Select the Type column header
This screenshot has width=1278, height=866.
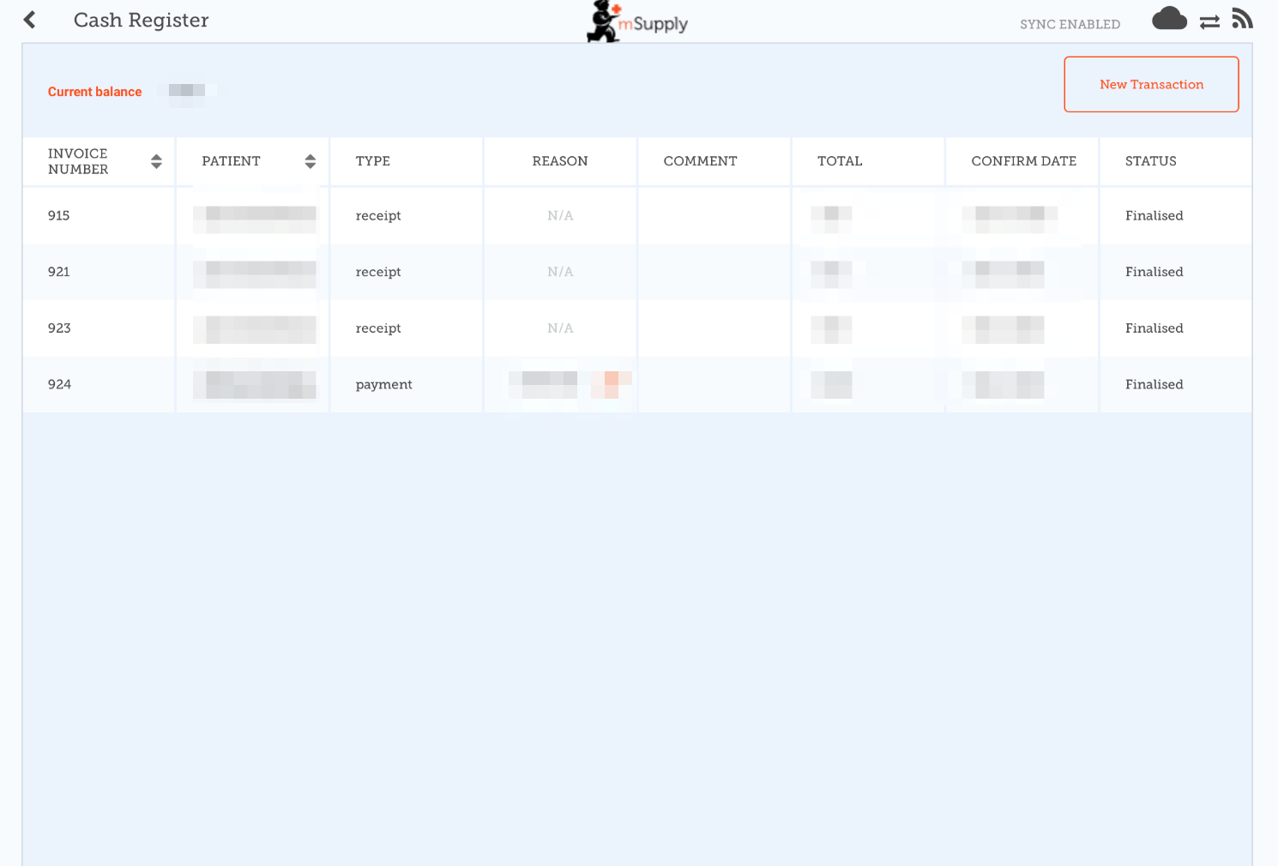[373, 161]
